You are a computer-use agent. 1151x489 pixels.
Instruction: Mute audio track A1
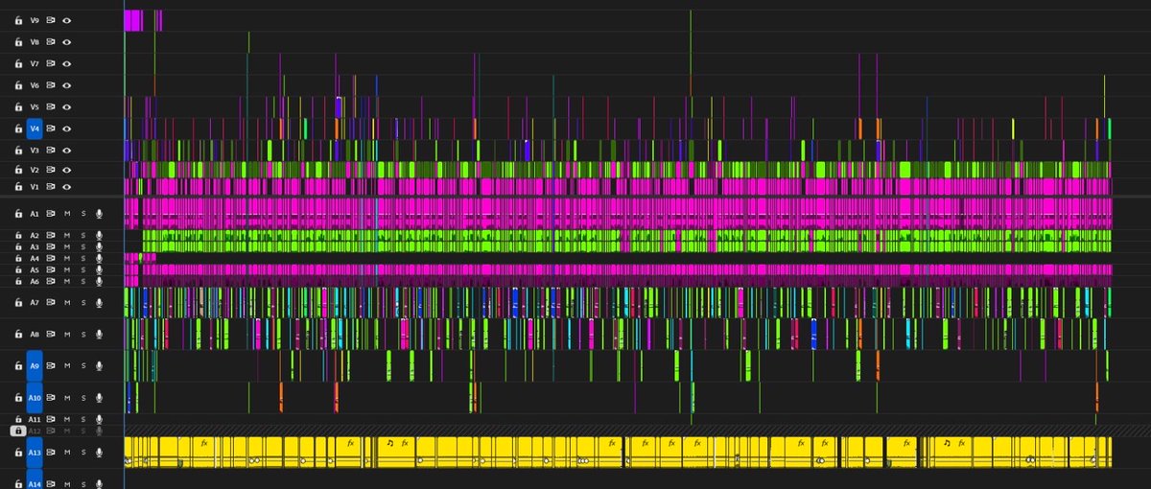67,215
